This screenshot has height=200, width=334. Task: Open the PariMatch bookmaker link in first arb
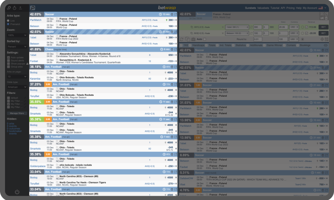click(35, 20)
